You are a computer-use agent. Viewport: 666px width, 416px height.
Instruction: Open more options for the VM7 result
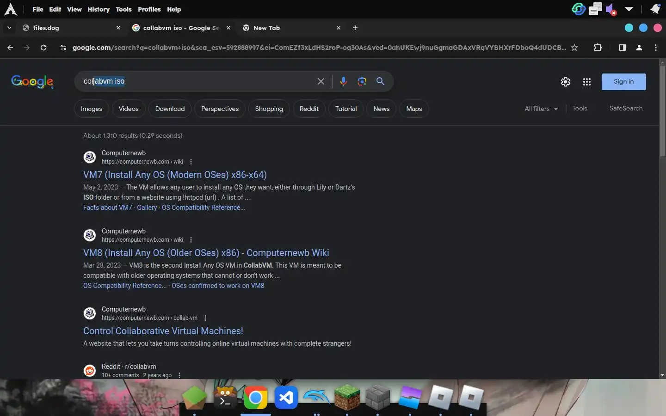(x=191, y=162)
